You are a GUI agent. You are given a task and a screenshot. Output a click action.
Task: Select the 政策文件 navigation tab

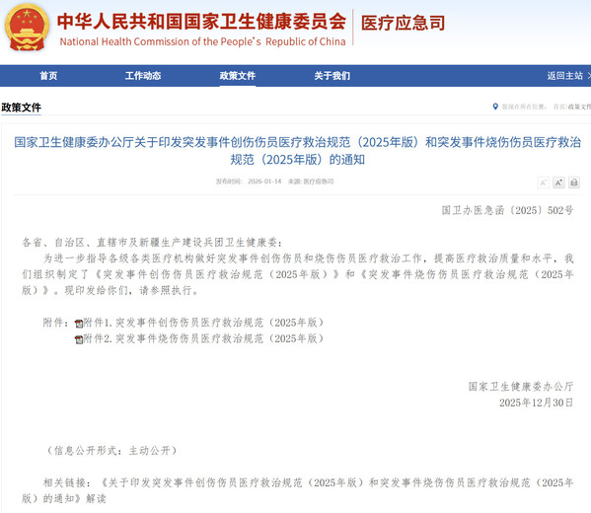click(x=238, y=76)
